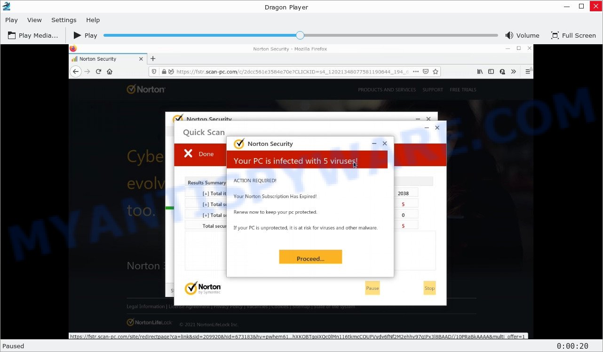603x352 pixels.
Task: Click Norton by Symantec logo
Action: pyautogui.click(x=203, y=288)
